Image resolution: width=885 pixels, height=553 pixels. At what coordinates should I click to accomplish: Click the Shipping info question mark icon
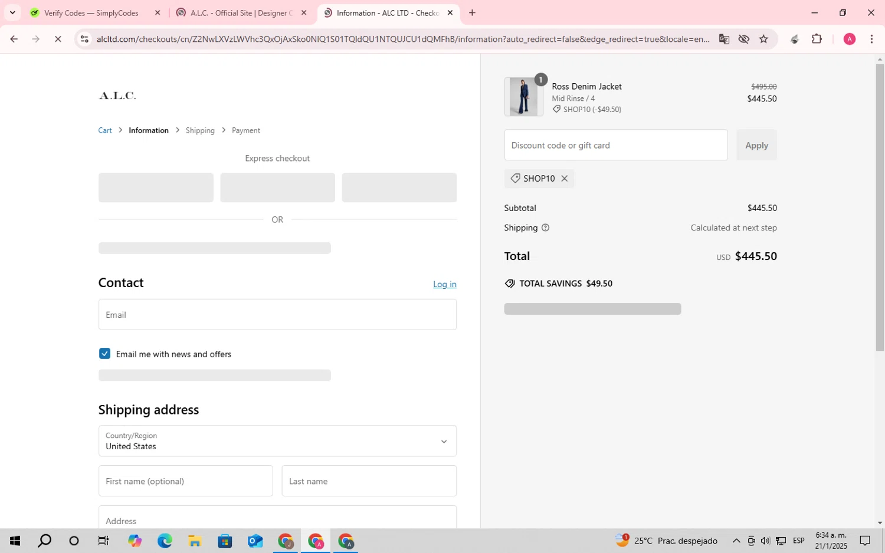coord(545,228)
